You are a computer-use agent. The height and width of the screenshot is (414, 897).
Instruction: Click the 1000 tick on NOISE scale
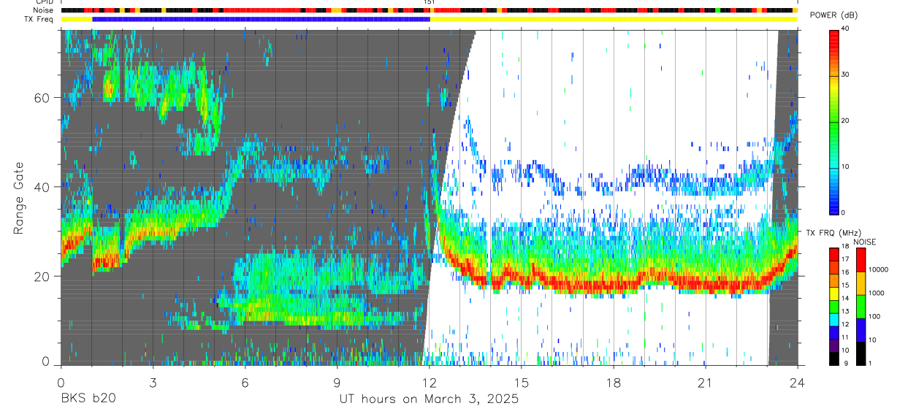coord(877,293)
